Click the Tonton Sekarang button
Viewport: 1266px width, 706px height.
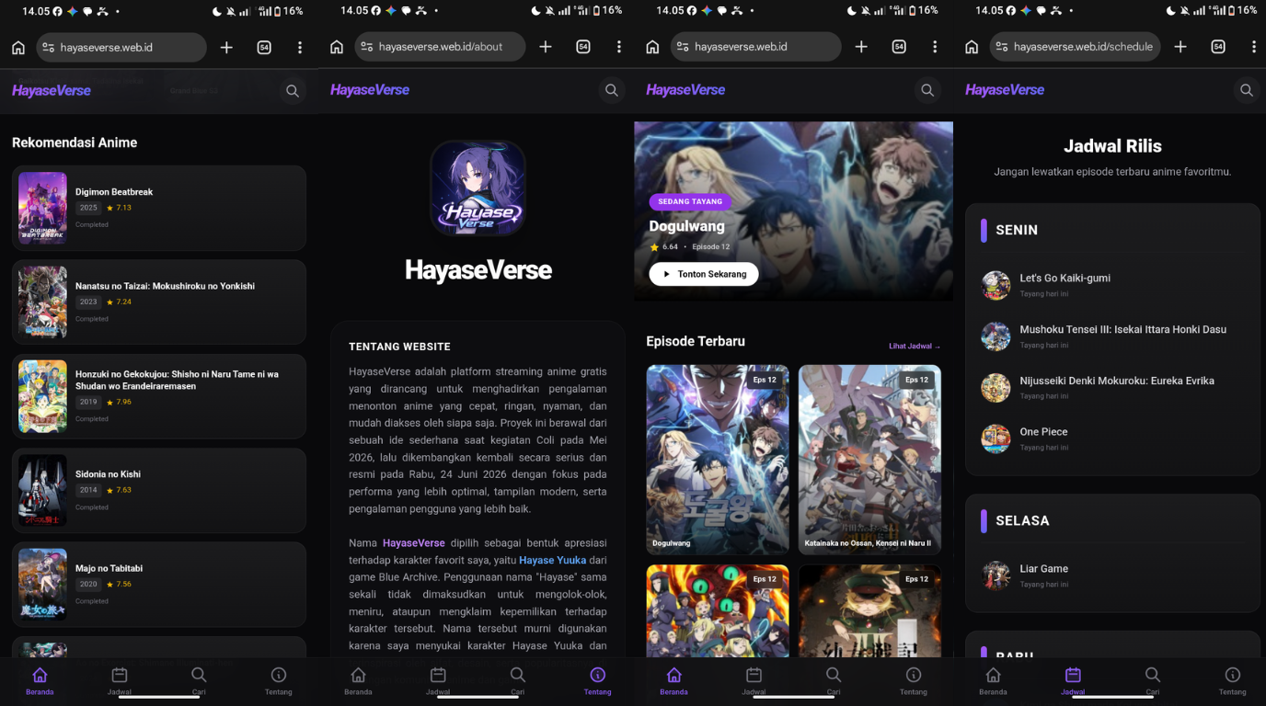tap(704, 274)
